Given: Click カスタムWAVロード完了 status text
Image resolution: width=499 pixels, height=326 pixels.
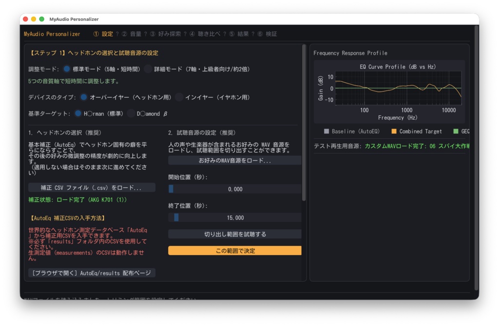Looking at the screenshot, I should pyautogui.click(x=417, y=146).
